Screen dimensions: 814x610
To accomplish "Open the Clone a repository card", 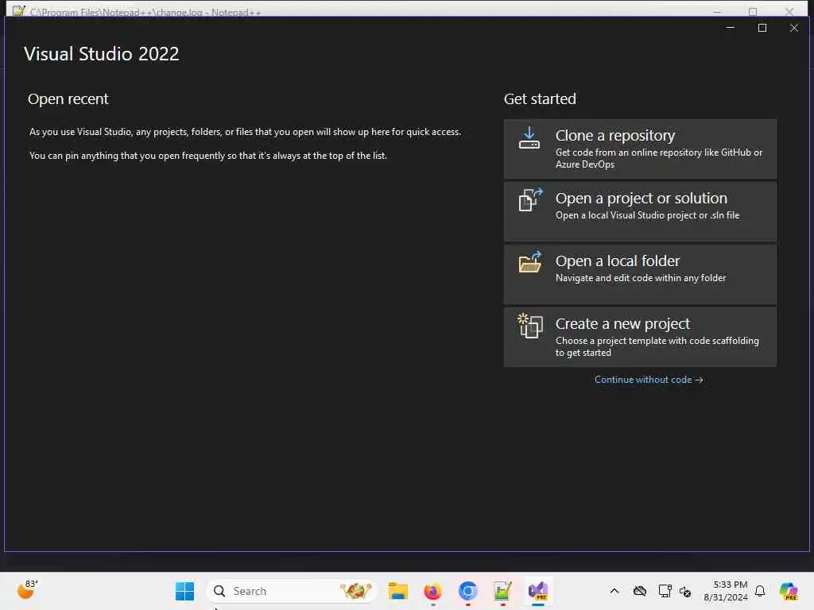I will (x=640, y=149).
